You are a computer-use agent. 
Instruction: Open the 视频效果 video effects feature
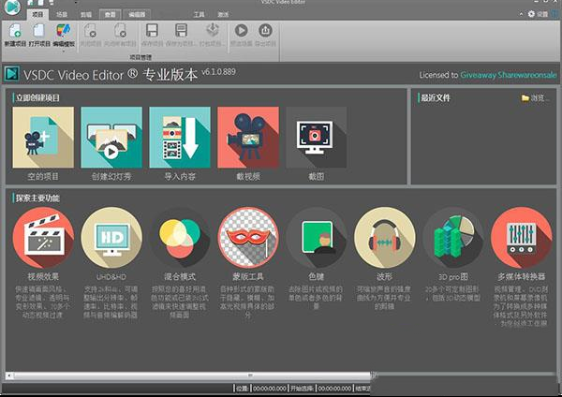pyautogui.click(x=43, y=238)
